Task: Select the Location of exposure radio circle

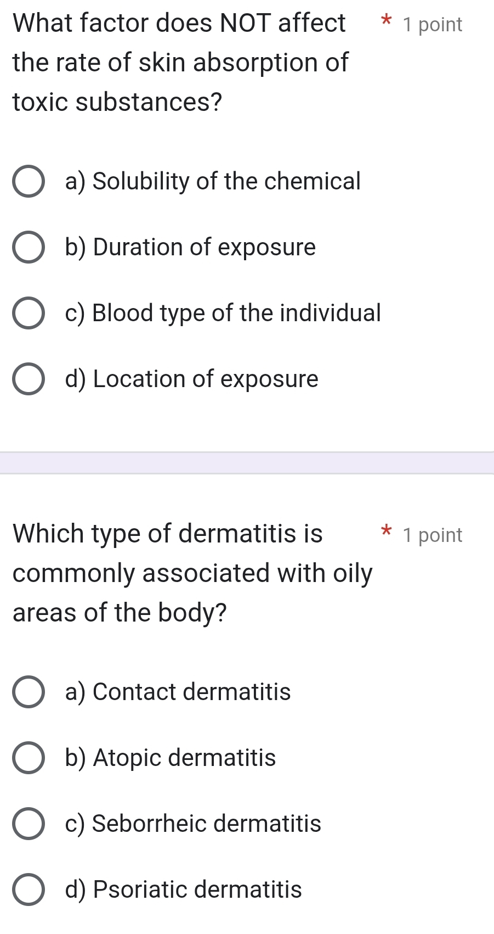Action: tap(28, 379)
